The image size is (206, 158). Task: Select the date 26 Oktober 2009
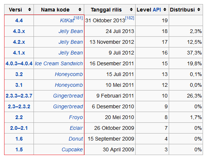tap(114, 128)
